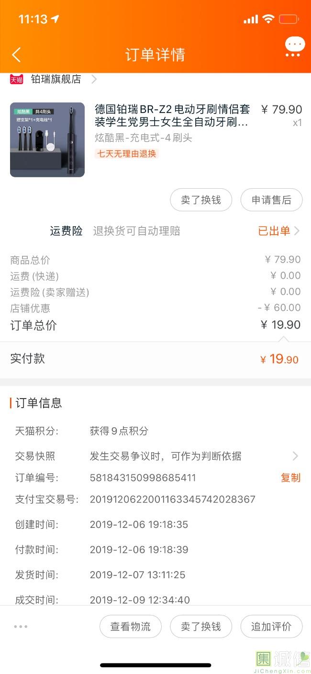This screenshot has height=674, width=311.
Task: Open the chat message bubble icon
Action: 294,47
